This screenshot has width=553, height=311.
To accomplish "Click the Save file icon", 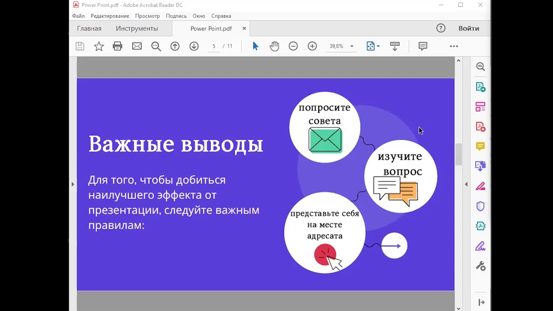I will coord(80,46).
